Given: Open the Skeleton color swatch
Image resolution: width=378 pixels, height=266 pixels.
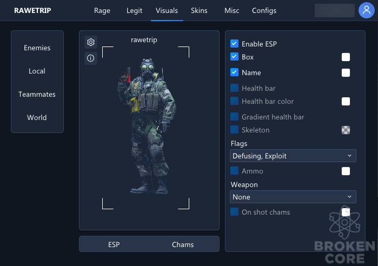Looking at the screenshot, I should coord(346,130).
